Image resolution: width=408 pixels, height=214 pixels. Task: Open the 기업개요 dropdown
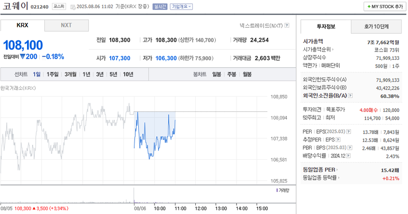(182, 7)
